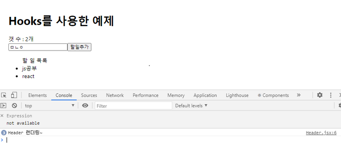Click the live expression eye icon
Image resolution: width=341 pixels, height=168 pixels.
click(x=85, y=105)
